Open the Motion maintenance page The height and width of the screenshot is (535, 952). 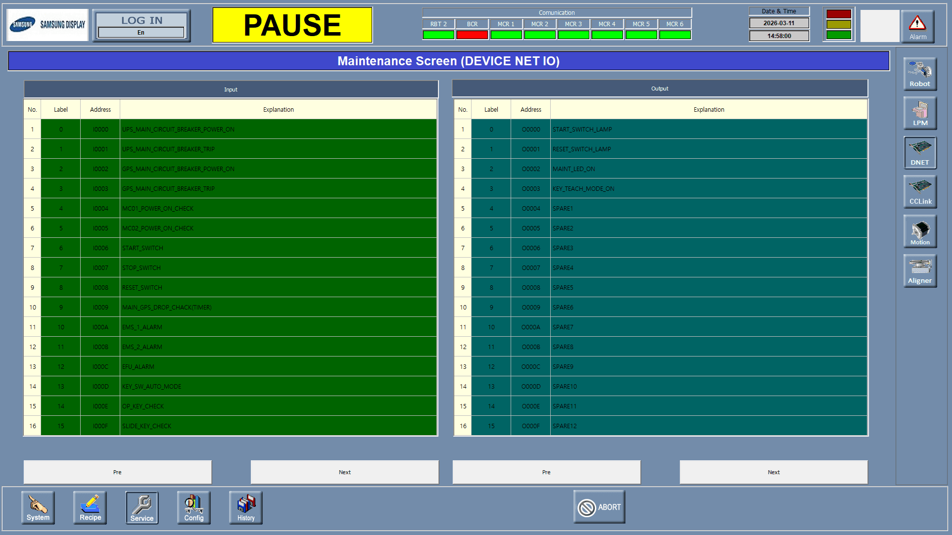pyautogui.click(x=920, y=231)
